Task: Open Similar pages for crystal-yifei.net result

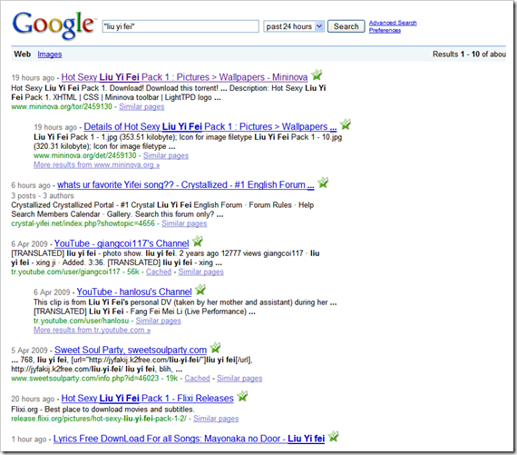Action: (184, 223)
